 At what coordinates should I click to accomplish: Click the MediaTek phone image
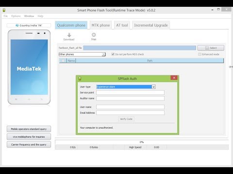[x=29, y=67]
